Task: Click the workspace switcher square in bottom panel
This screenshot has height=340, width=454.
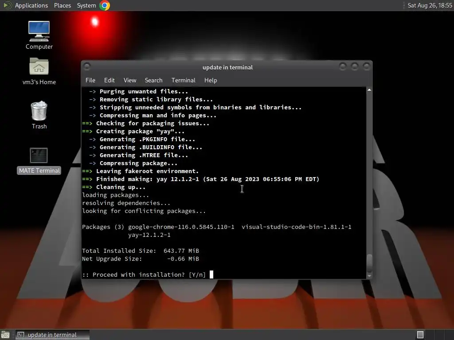Action: [420, 335]
